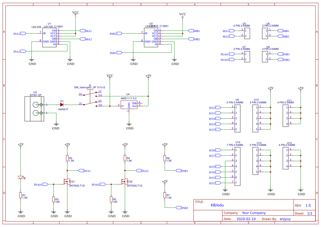Select the U4 AMS1117-5.0 regulator body
Screen dimensions: 321x227
pyautogui.click(x=129, y=105)
